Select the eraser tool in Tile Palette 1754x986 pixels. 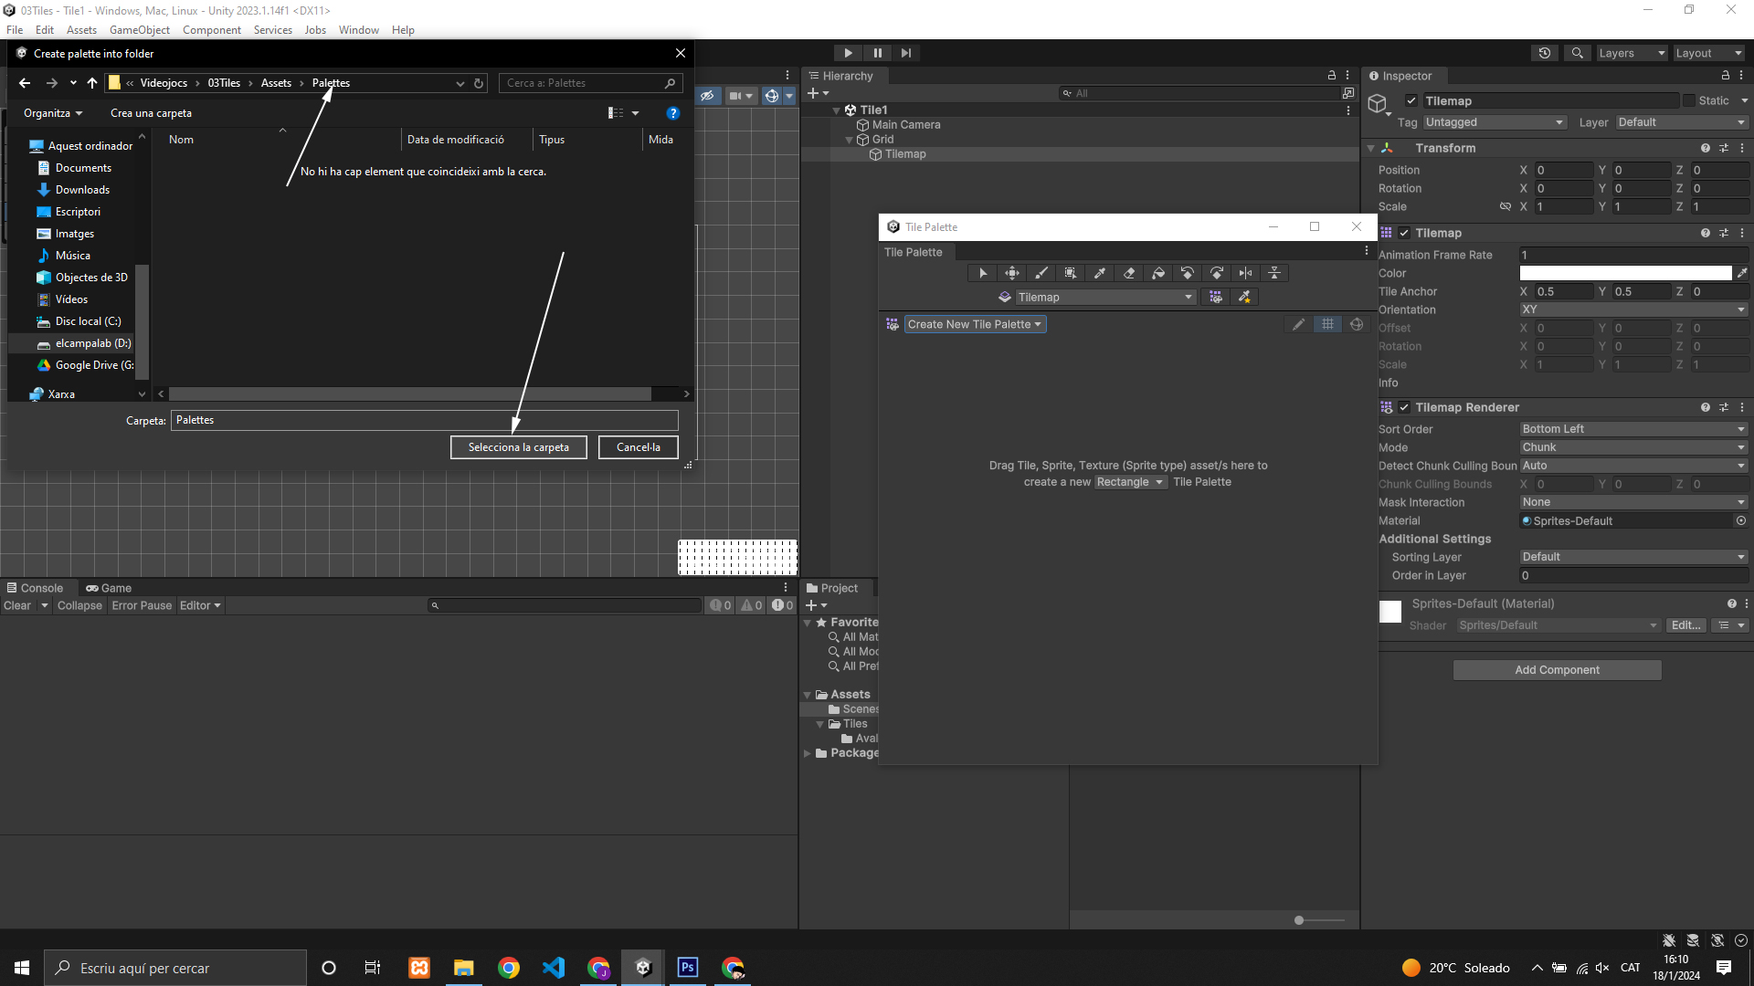pyautogui.click(x=1129, y=273)
